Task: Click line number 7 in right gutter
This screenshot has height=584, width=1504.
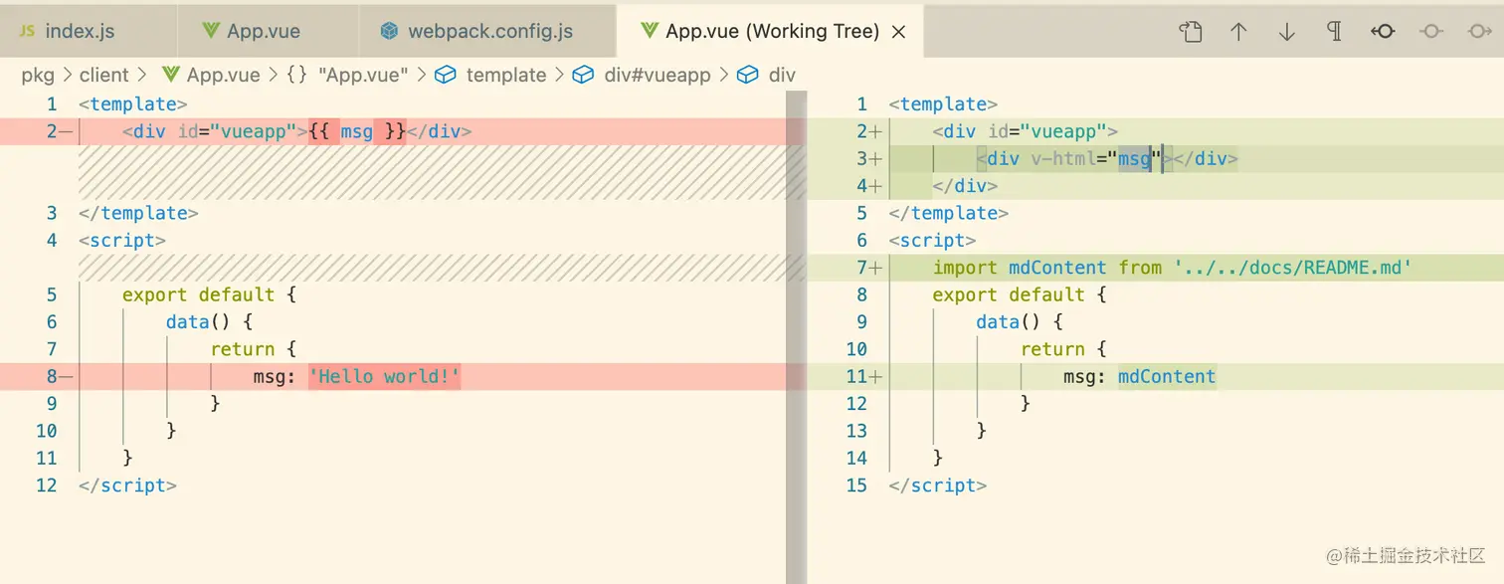Action: [861, 268]
